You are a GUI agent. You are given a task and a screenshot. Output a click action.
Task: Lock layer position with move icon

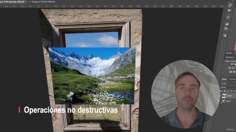point(232,91)
